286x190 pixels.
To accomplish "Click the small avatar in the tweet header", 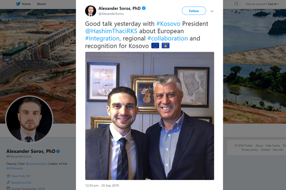I will click(x=91, y=11).
